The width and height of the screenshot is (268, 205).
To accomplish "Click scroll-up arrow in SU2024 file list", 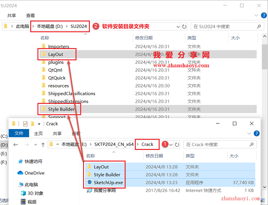I will tap(264, 36).
